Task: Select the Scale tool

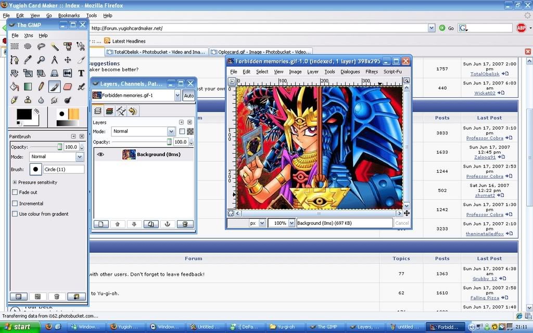Action: (28, 73)
